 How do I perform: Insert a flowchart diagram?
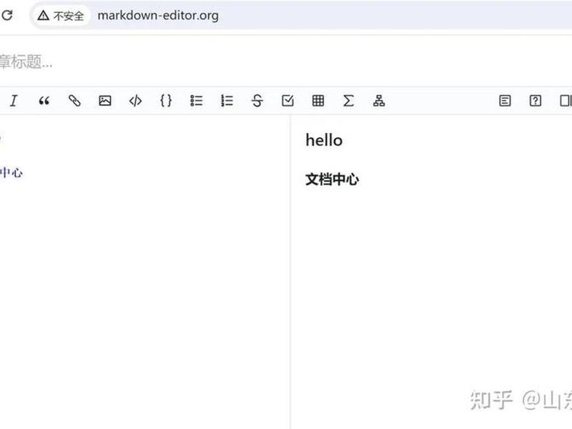coord(379,101)
